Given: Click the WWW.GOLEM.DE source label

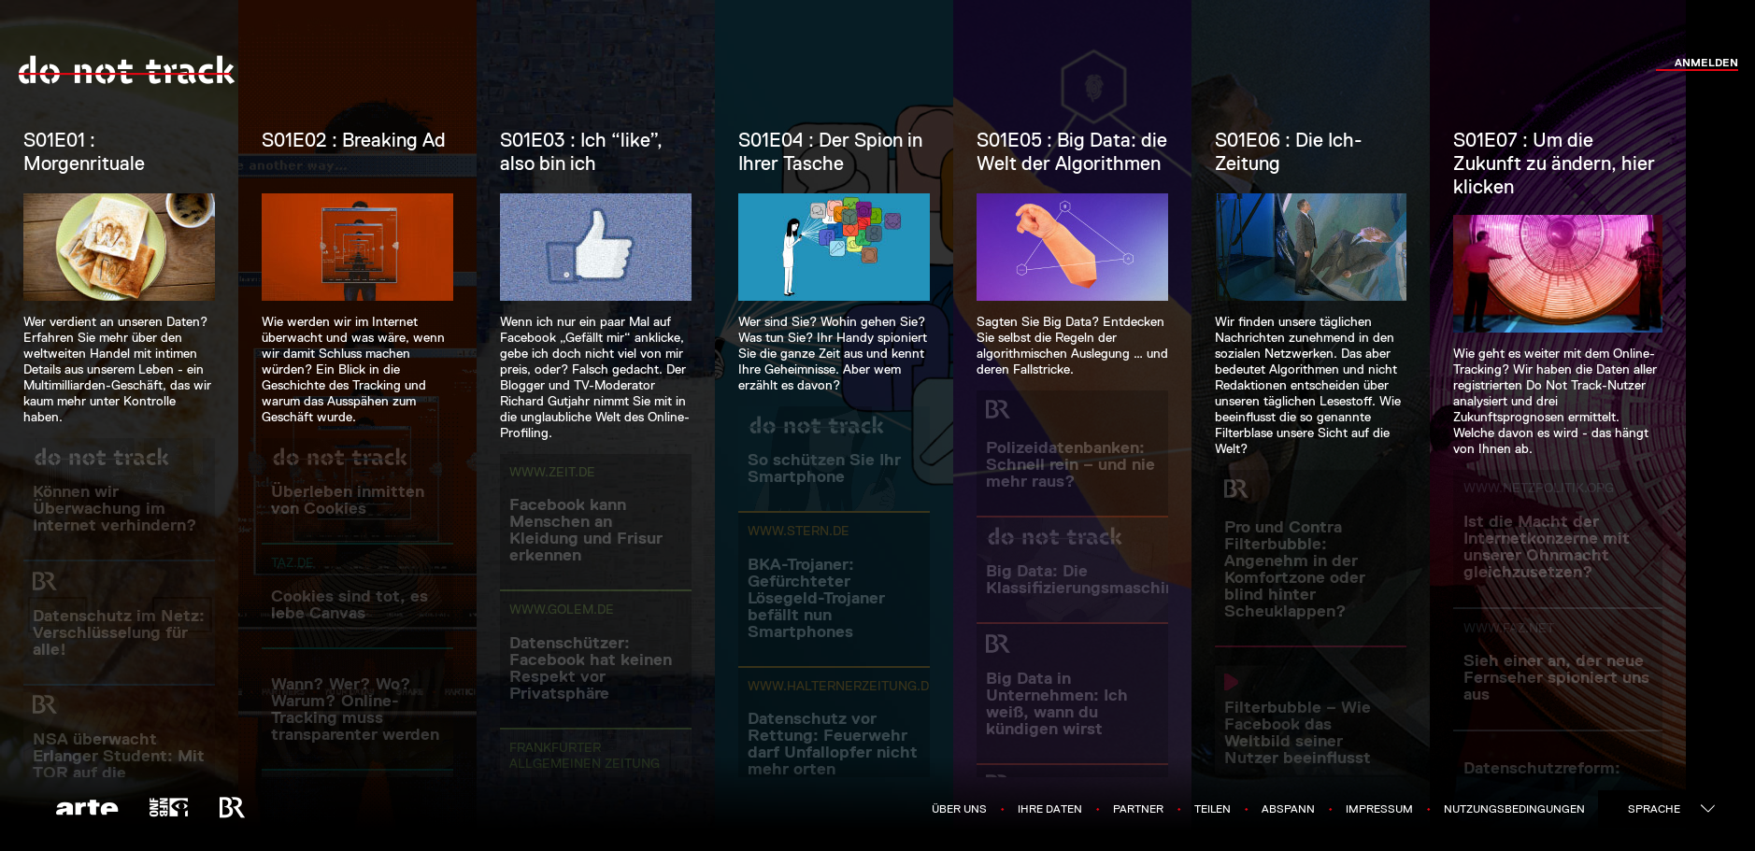Looking at the screenshot, I should click(x=562, y=609).
